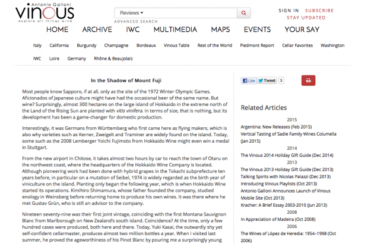This screenshot has height=244, width=374.
Task: Go to the Archive menu
Action: 97,30
